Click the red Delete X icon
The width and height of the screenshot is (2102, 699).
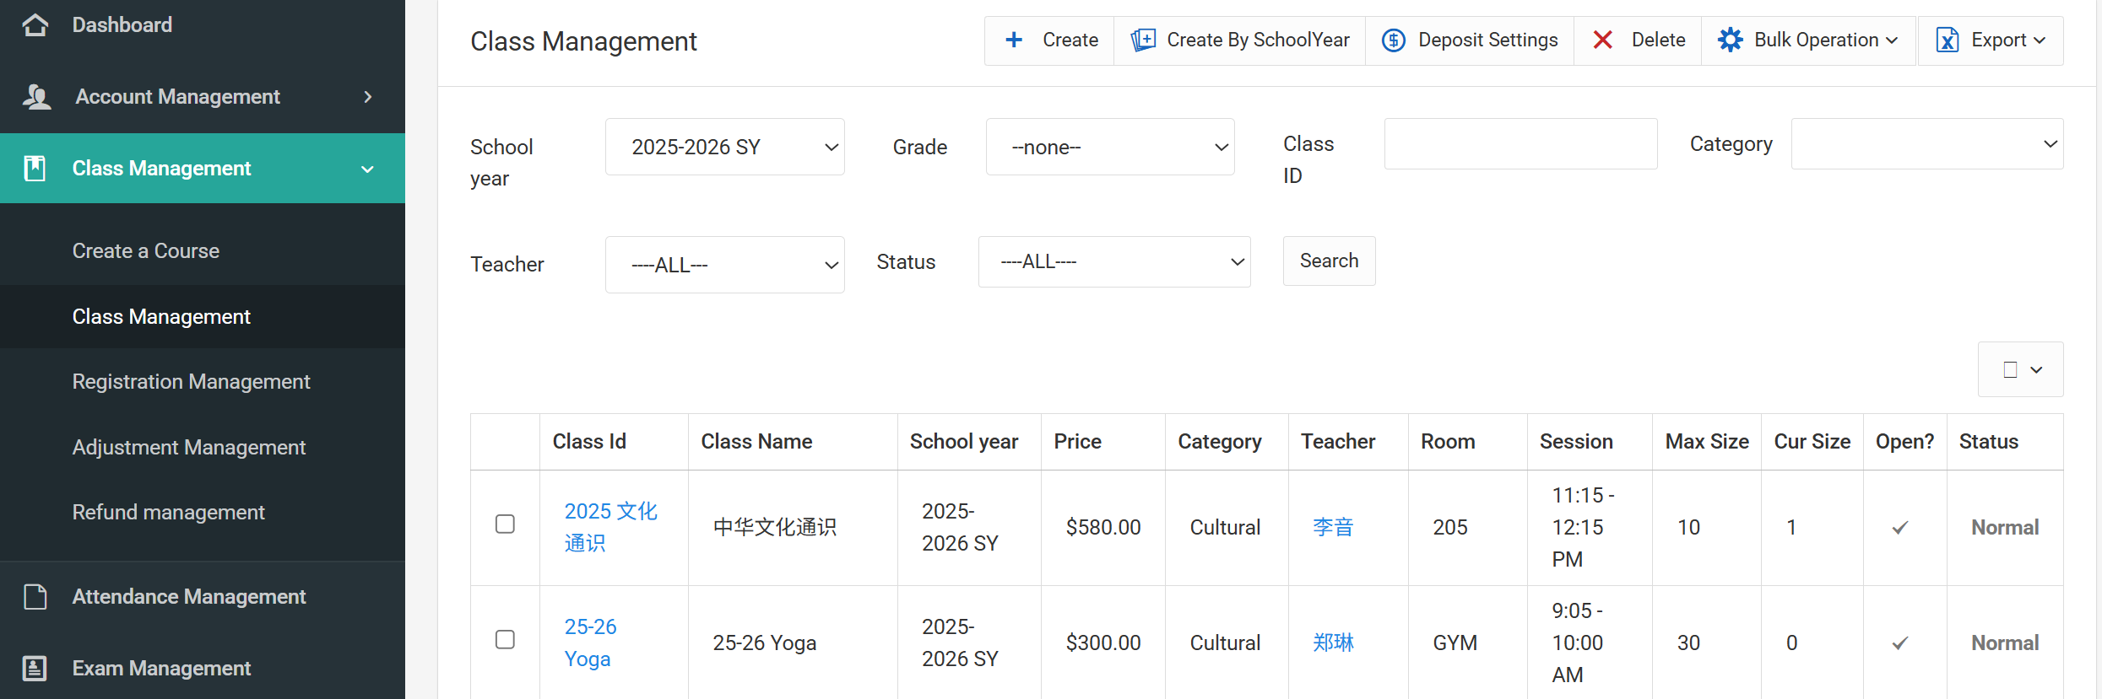pos(1602,40)
